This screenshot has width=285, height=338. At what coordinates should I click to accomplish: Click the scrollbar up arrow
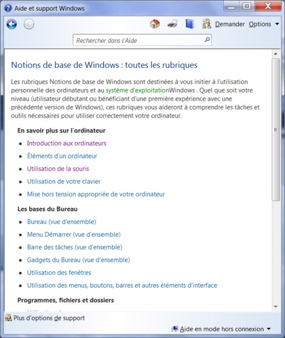pyautogui.click(x=276, y=54)
